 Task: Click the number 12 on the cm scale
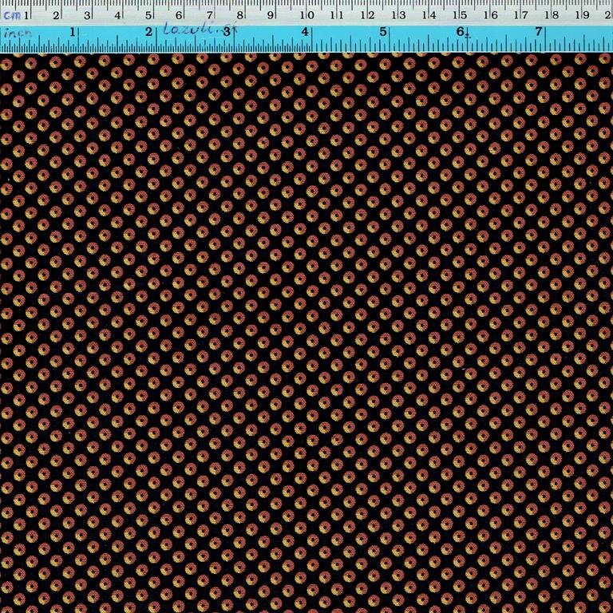coord(368,15)
